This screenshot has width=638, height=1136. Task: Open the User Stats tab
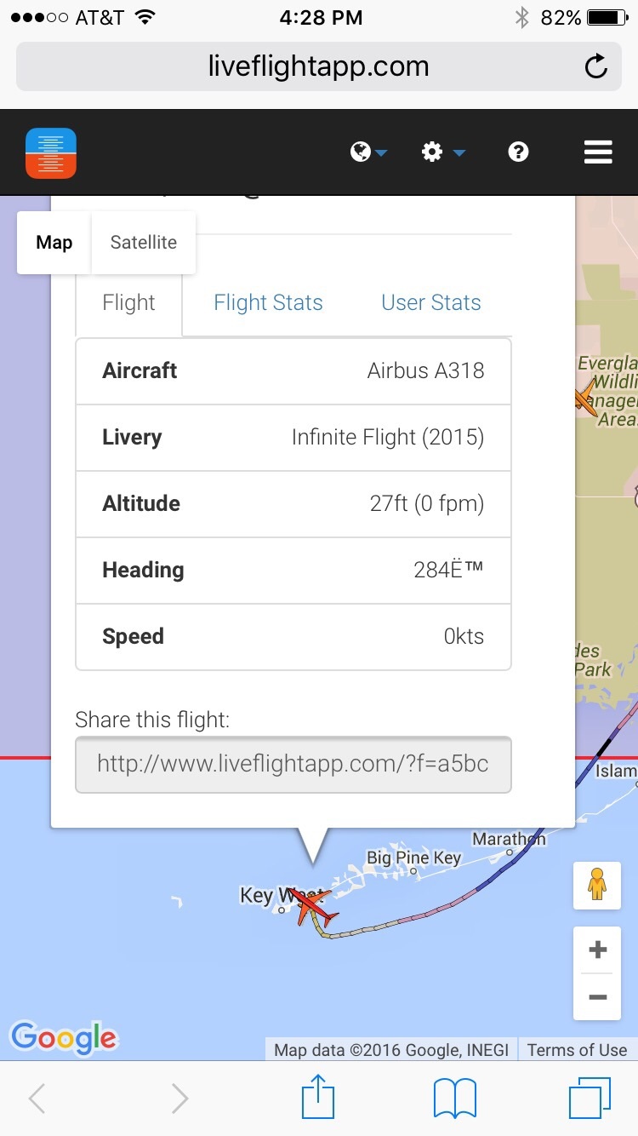[x=431, y=303]
